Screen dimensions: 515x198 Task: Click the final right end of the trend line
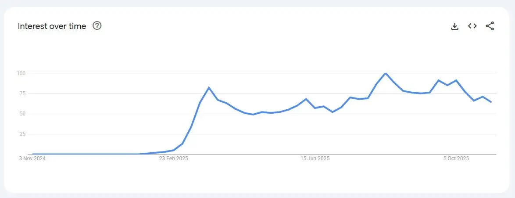491,102
